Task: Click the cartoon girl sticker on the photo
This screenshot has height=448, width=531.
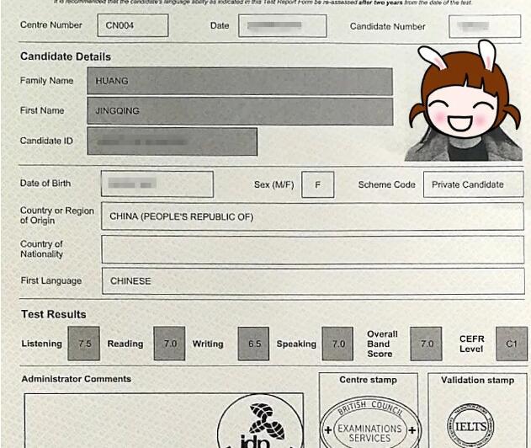Action: pos(459,104)
